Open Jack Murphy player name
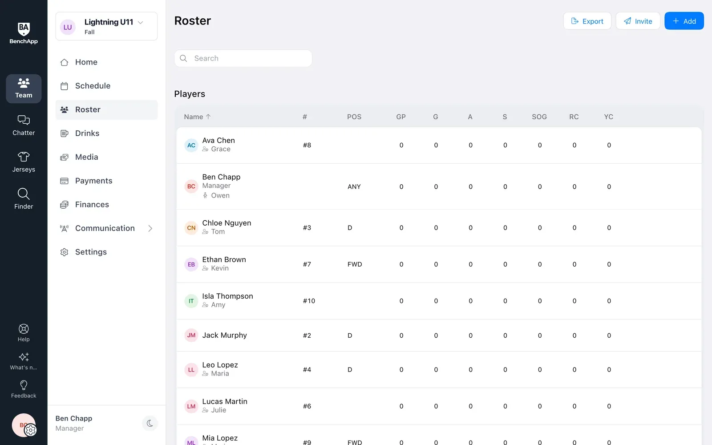Screen dimensions: 712x445 [224, 336]
